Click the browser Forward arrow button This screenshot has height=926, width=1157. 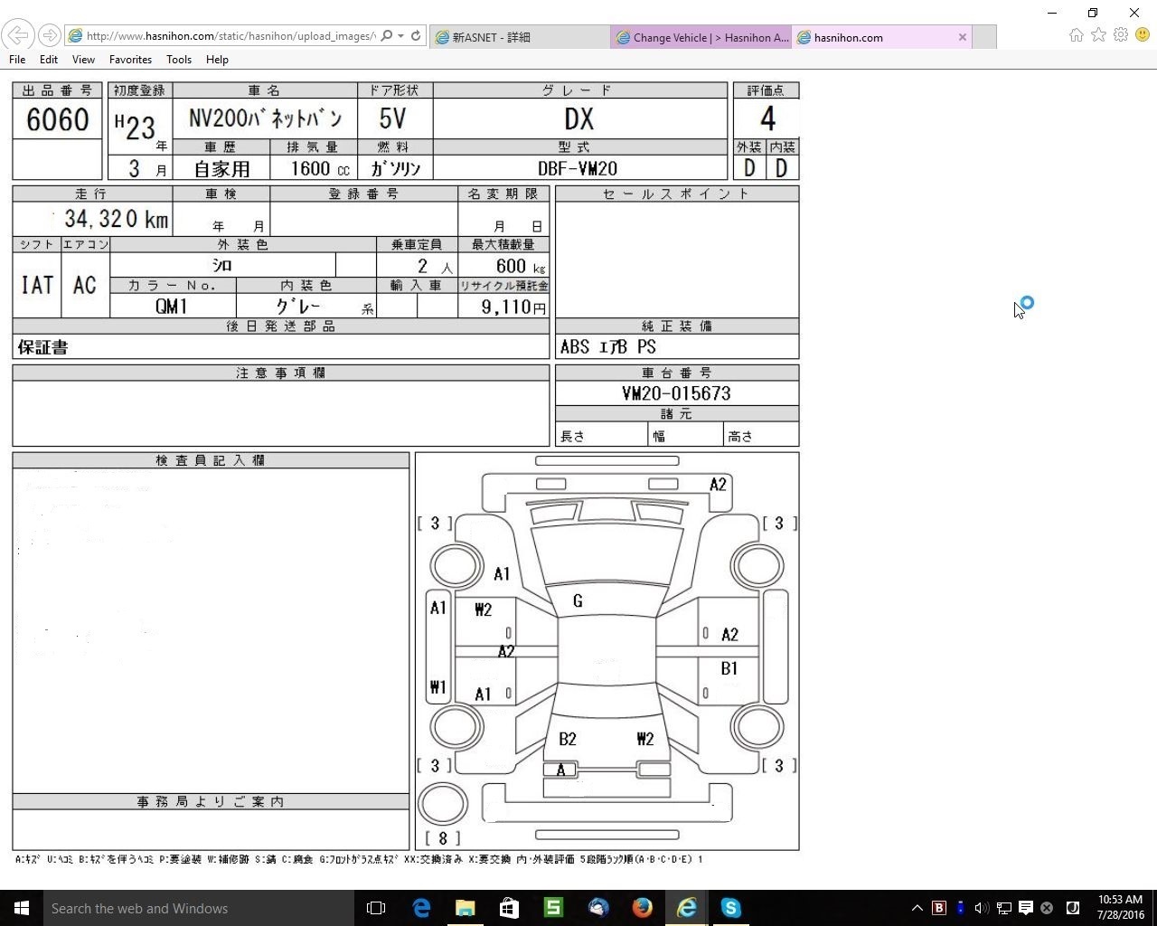click(x=50, y=36)
